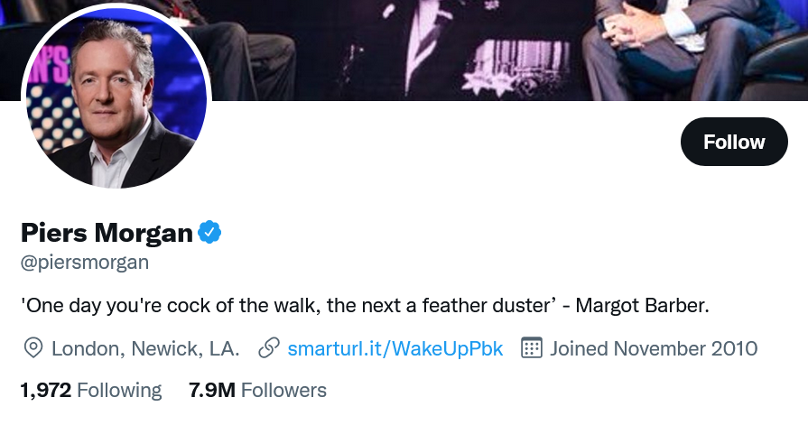This screenshot has width=808, height=425.
Task: Click the London, Newick, LA. location text
Action: 145,348
